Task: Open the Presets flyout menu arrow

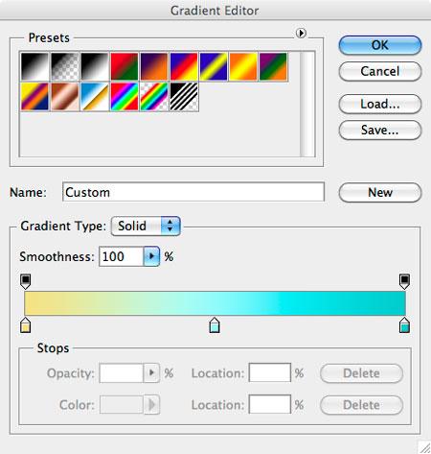Action: click(301, 33)
